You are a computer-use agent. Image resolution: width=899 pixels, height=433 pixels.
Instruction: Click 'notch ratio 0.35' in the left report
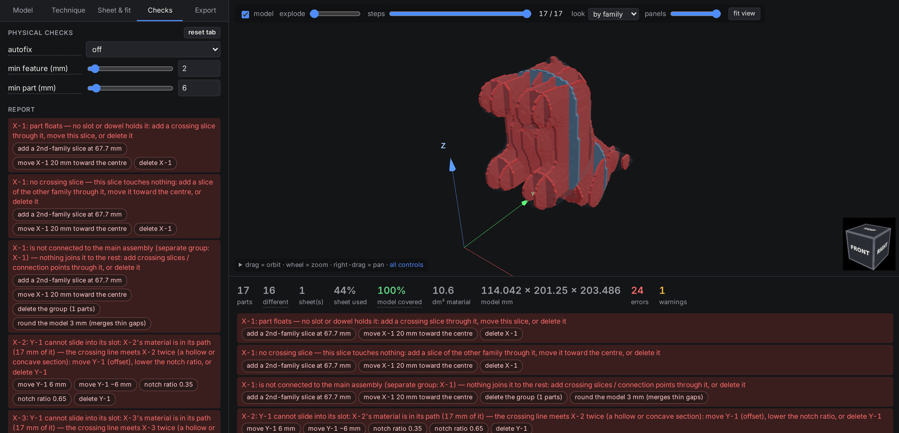169,384
